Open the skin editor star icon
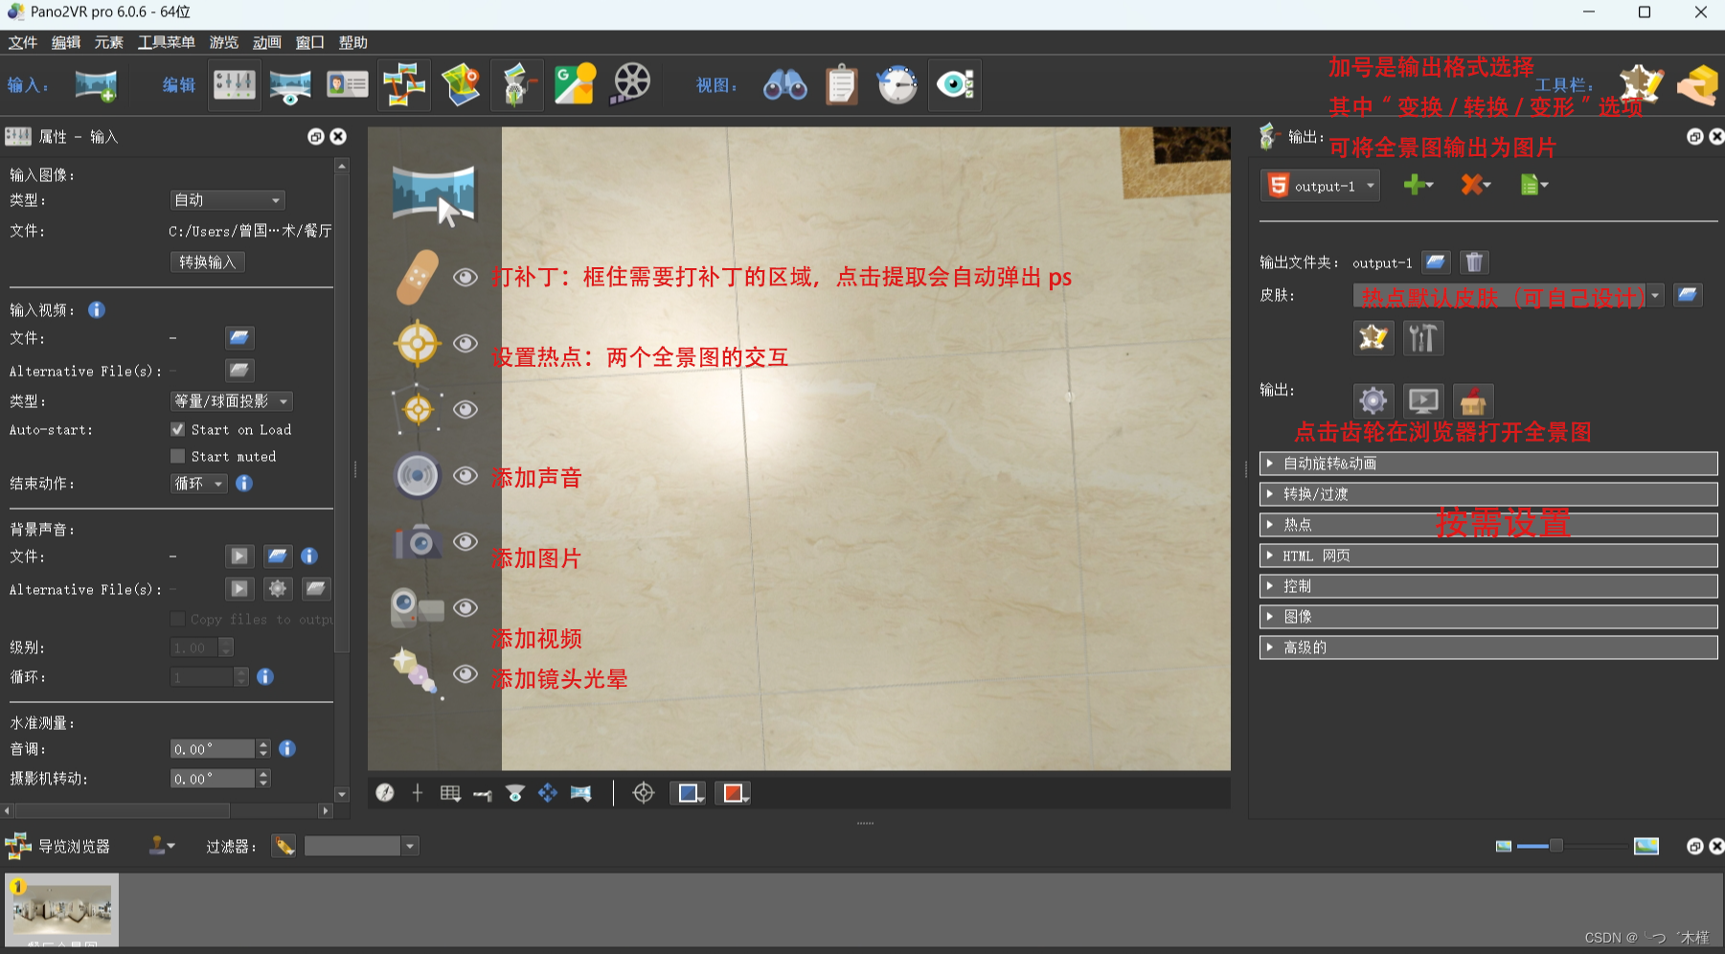 click(x=1373, y=337)
